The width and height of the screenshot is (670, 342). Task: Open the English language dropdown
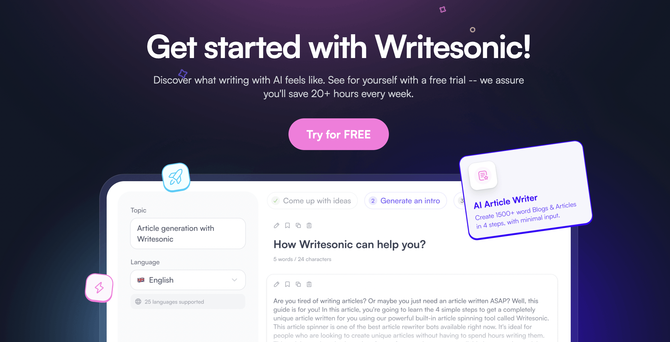188,280
